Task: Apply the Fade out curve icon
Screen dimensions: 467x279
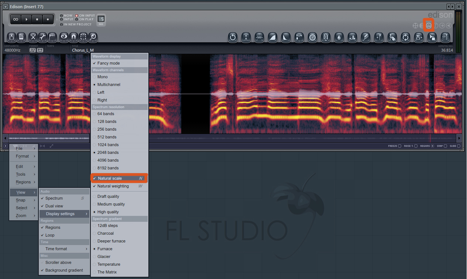Action: (x=286, y=37)
